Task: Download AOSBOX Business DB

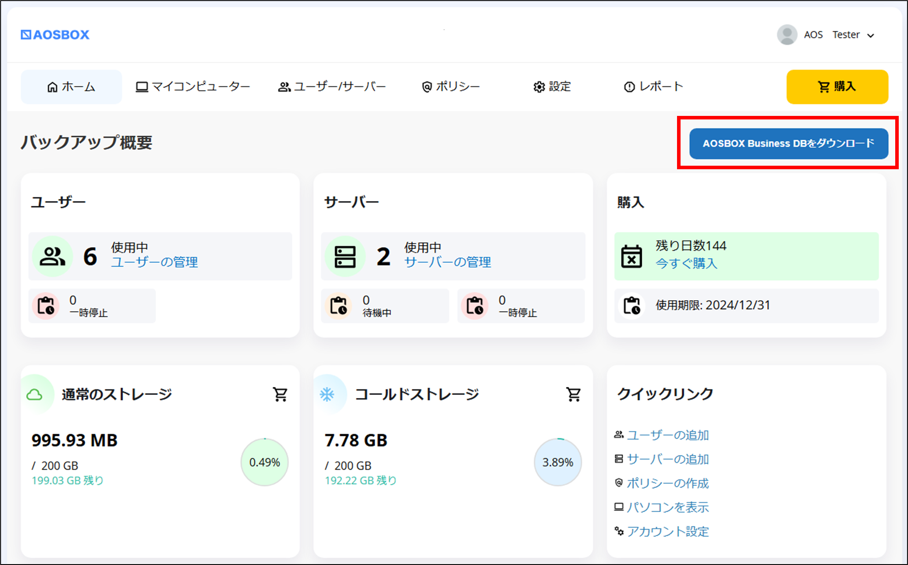Action: 789,144
